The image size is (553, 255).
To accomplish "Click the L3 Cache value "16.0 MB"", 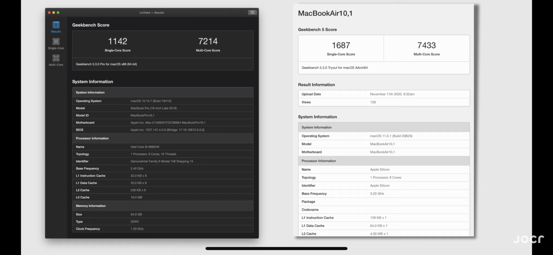I will pyautogui.click(x=136, y=198).
